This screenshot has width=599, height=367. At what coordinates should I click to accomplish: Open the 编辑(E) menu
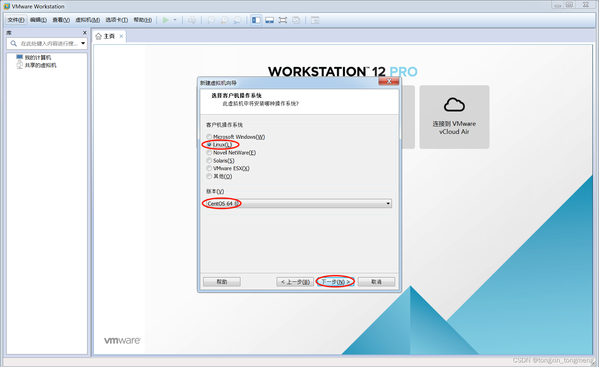[x=38, y=20]
